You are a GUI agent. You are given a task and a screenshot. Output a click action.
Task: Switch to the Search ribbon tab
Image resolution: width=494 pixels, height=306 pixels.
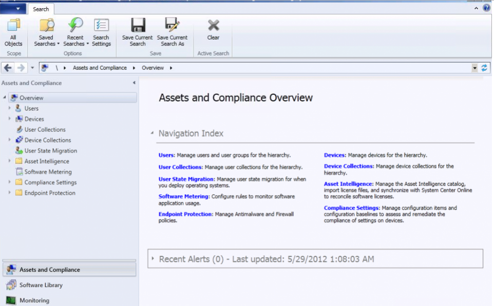41,9
